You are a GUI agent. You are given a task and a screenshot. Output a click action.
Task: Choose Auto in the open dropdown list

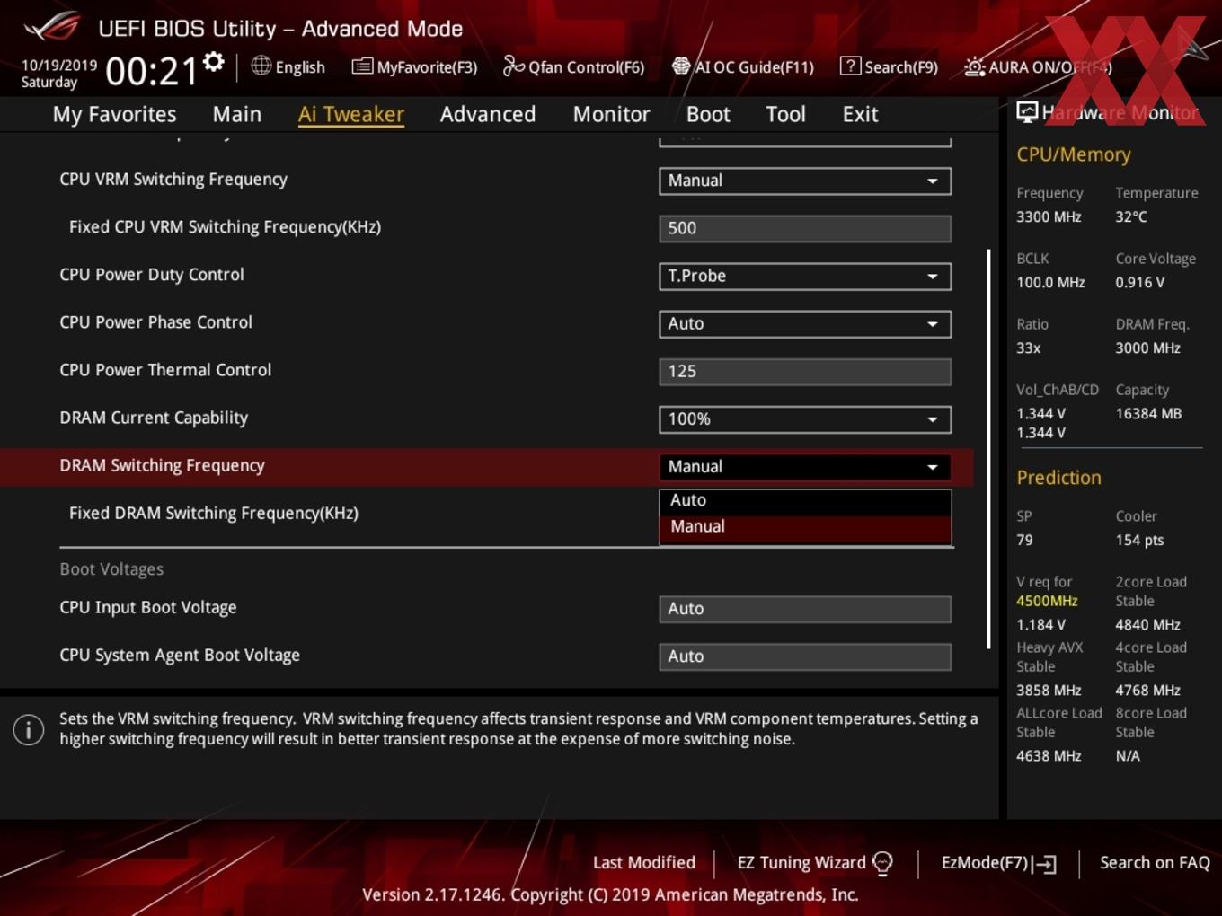[805, 500]
